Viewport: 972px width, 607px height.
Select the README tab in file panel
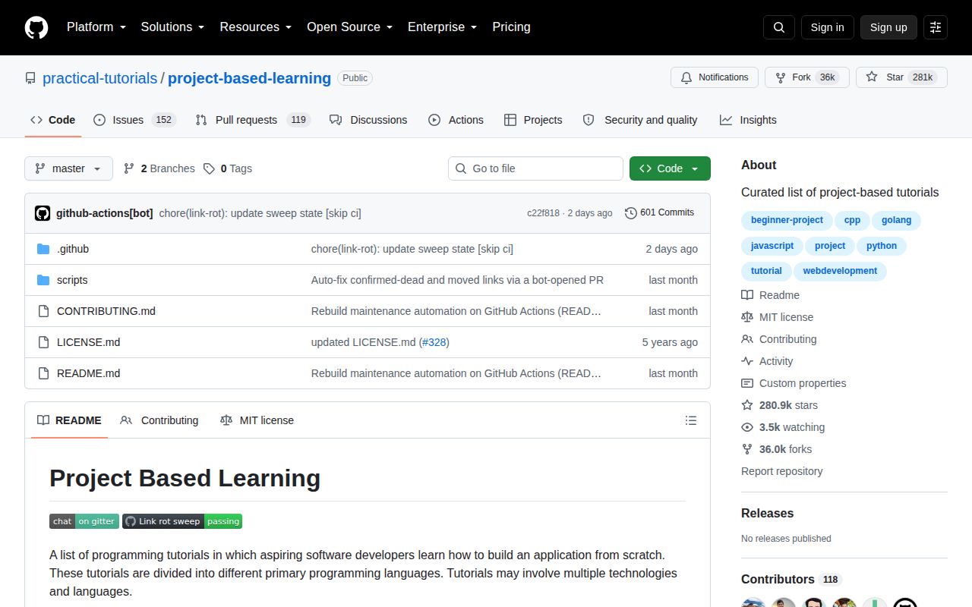click(69, 420)
